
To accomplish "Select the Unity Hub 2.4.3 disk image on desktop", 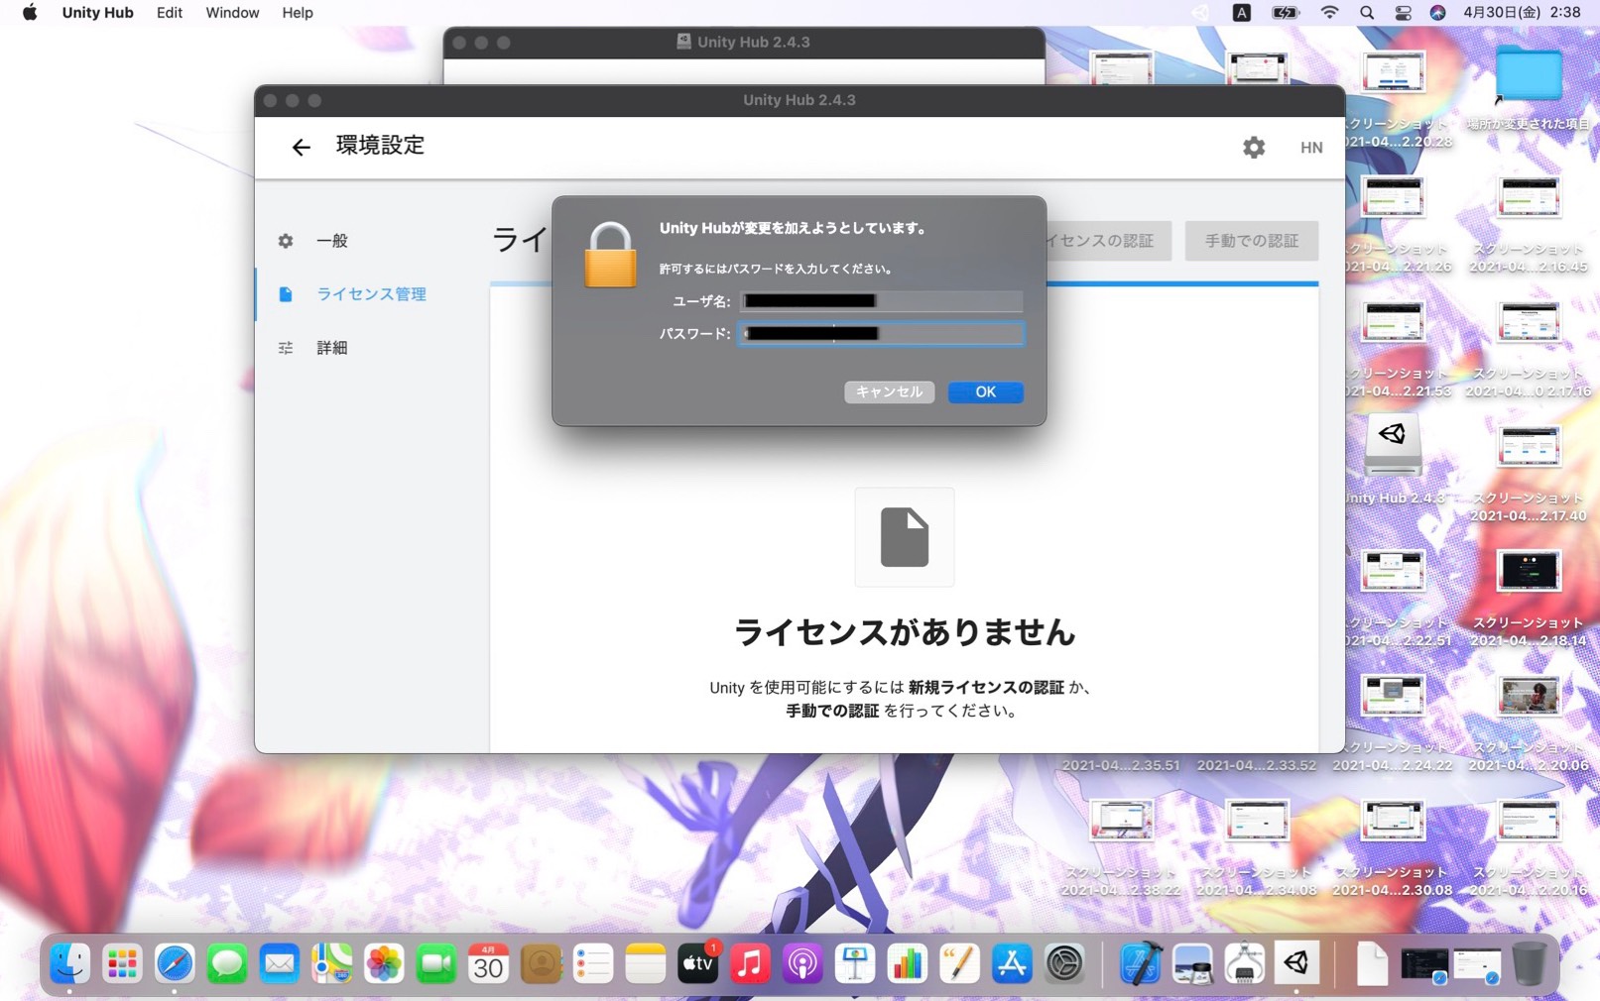I will pyautogui.click(x=1393, y=445).
